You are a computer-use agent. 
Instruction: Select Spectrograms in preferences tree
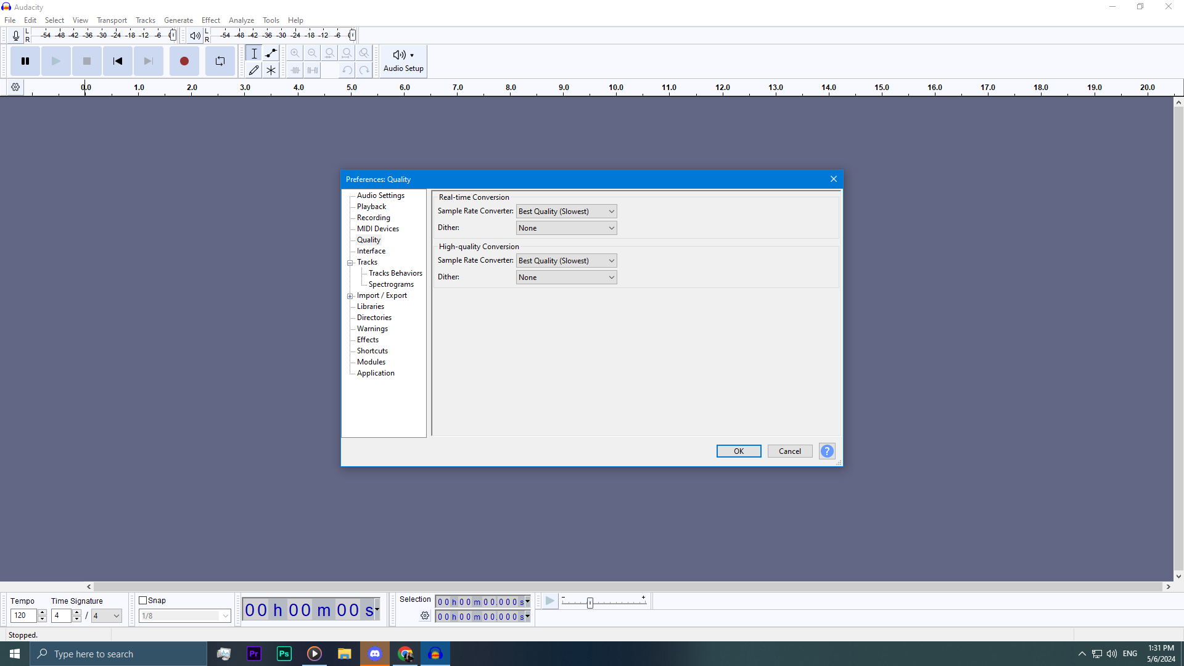(x=391, y=285)
